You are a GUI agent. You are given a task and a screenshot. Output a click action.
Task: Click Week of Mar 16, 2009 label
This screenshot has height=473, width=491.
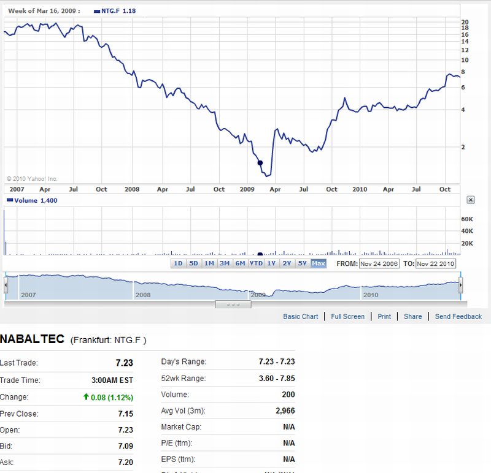tap(44, 11)
